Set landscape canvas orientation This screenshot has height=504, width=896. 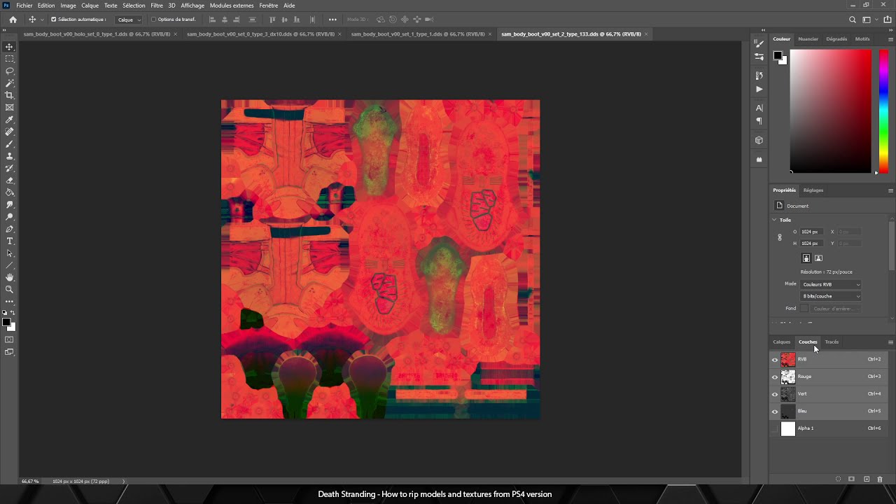tap(818, 258)
